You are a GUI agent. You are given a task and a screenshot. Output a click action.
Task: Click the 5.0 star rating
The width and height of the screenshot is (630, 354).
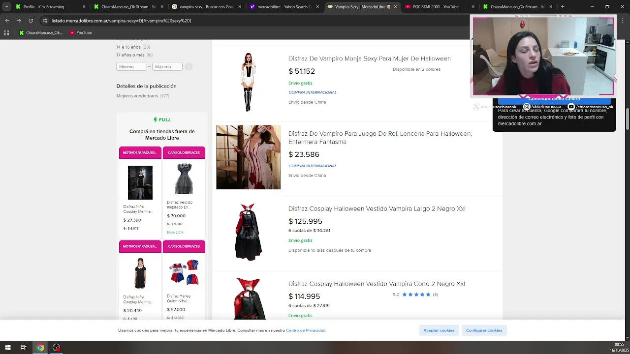pos(415,295)
